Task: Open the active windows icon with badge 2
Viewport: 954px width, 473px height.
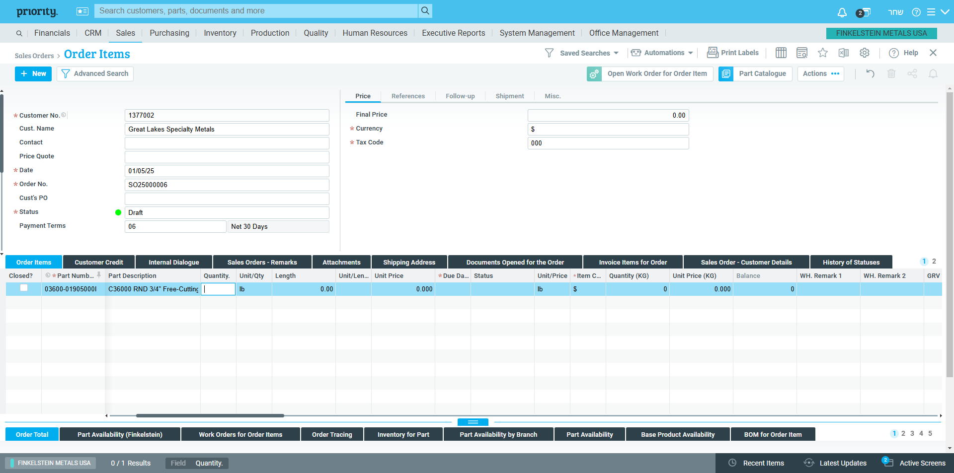Action: [864, 12]
